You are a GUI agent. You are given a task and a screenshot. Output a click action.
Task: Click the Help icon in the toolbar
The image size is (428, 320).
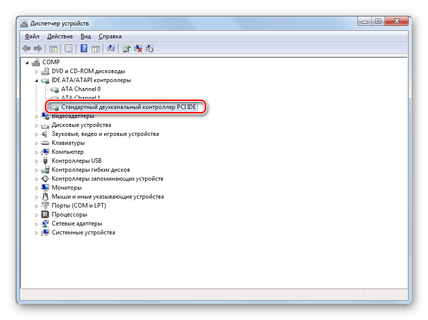84,48
